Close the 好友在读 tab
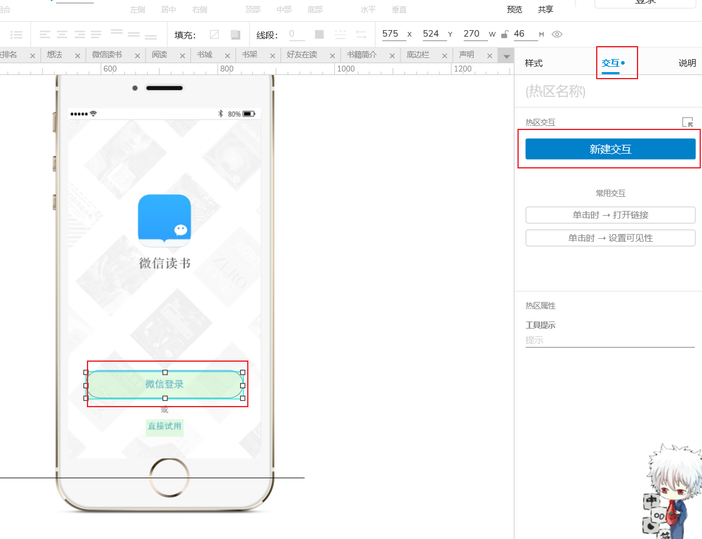This screenshot has width=702, height=539. click(x=332, y=56)
